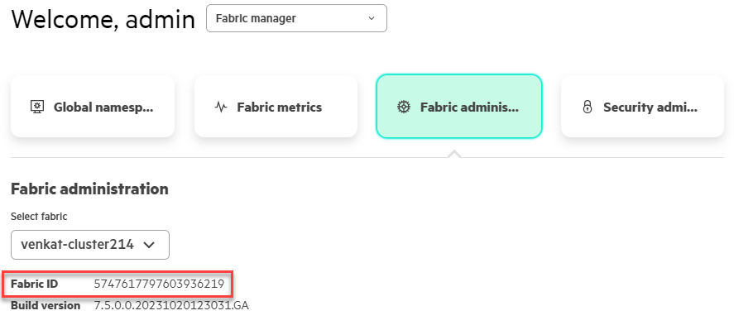Image resolution: width=734 pixels, height=325 pixels.
Task: Click the Welcome, admin heading
Action: [103, 20]
